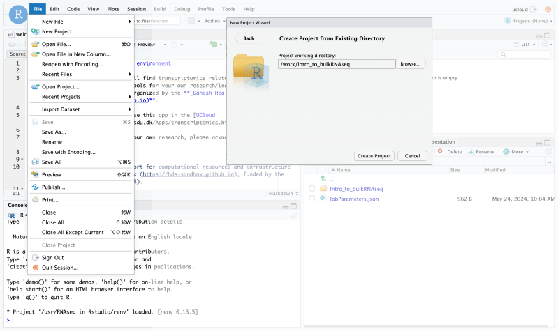Open the Addins dropdown
This screenshot has width=558, height=331.
tap(214, 21)
